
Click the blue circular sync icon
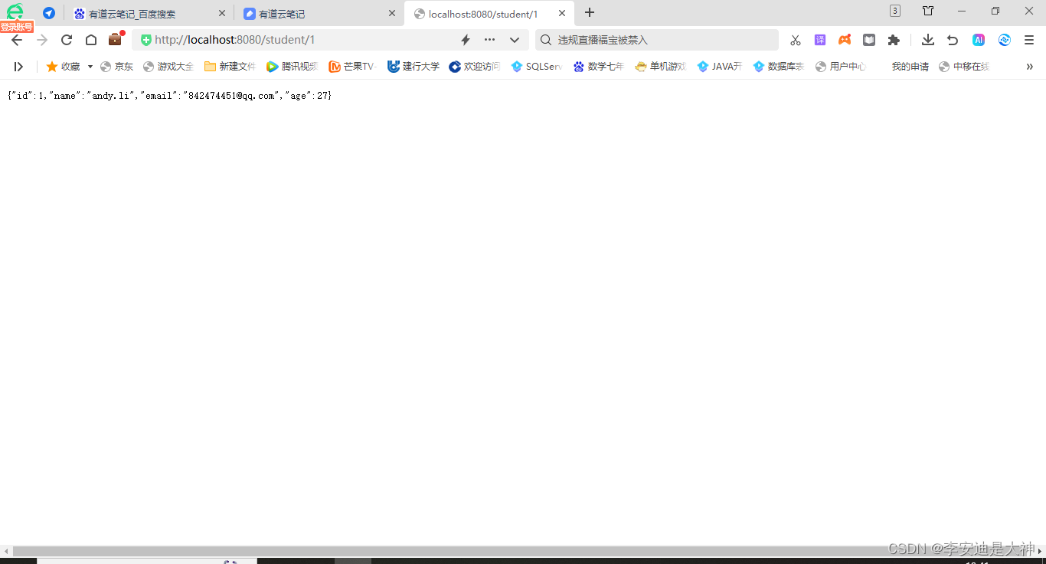click(1005, 40)
